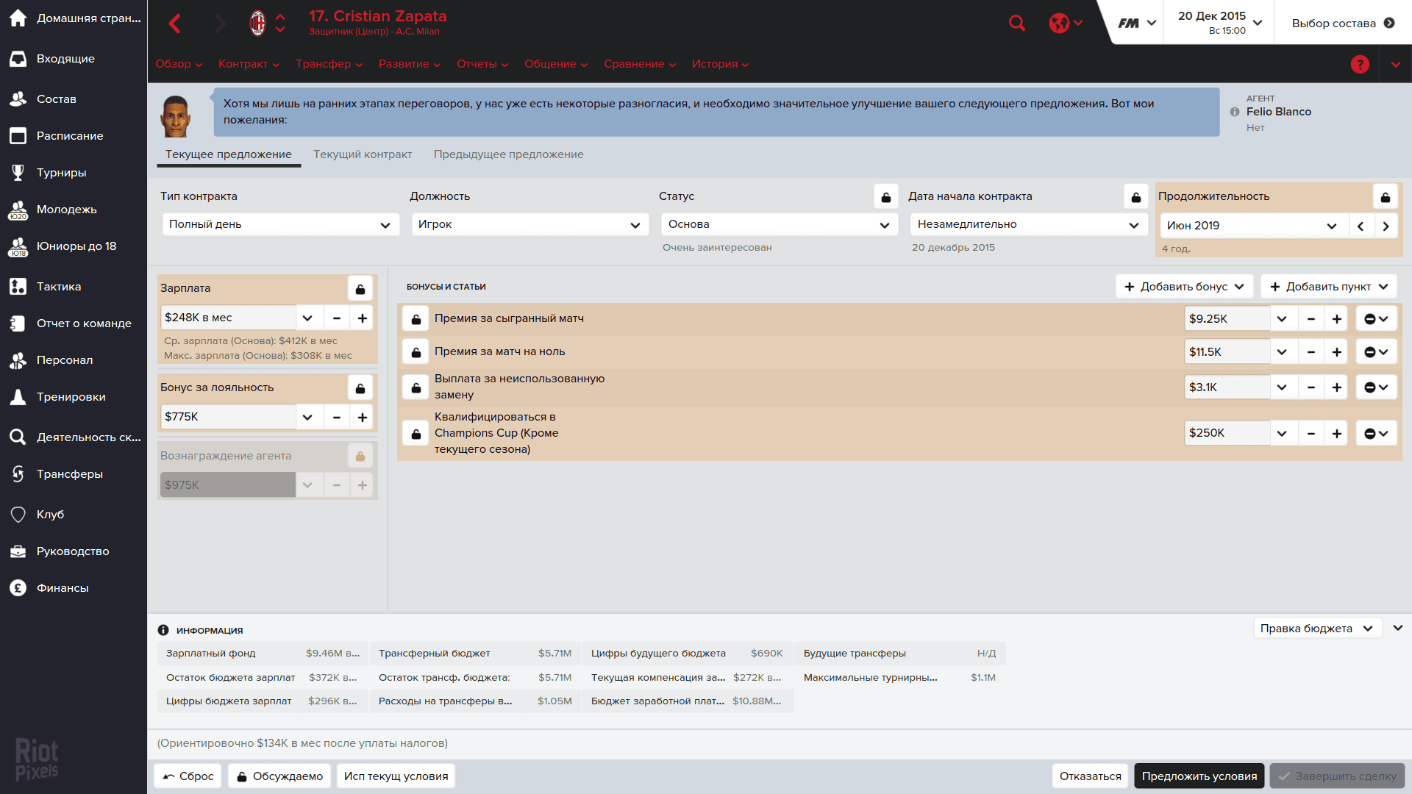The width and height of the screenshot is (1412, 794).
Task: Toggle the lock on Бонус за лояльность
Action: (x=360, y=387)
